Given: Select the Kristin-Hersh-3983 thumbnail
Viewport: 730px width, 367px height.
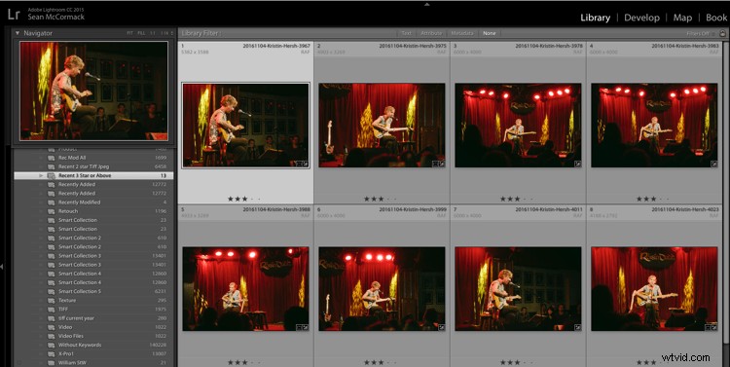Looking at the screenshot, I should point(654,126).
